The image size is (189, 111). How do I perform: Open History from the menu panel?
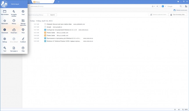[14, 22]
